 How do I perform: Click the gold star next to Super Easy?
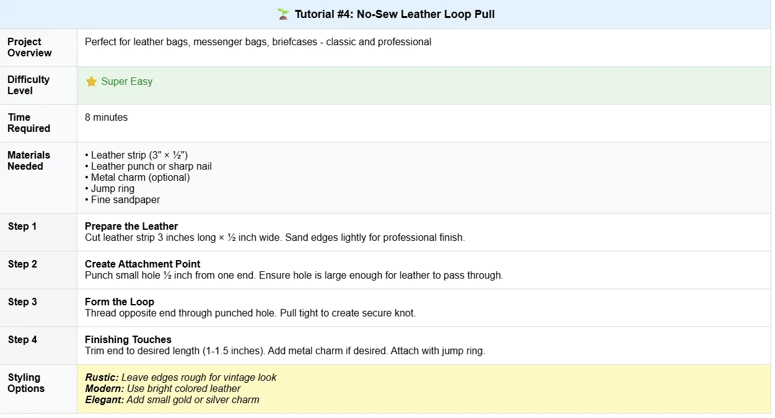click(x=92, y=82)
